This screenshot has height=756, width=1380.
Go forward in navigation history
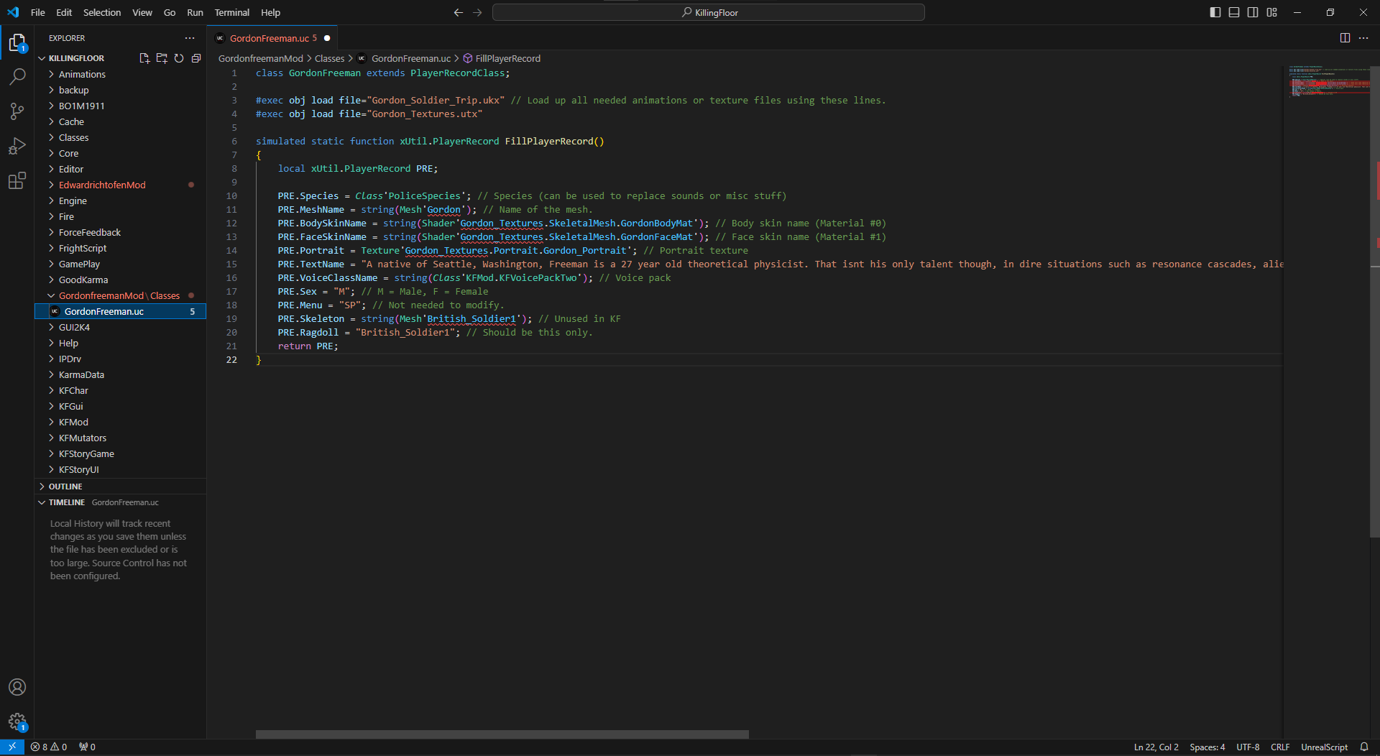(477, 12)
